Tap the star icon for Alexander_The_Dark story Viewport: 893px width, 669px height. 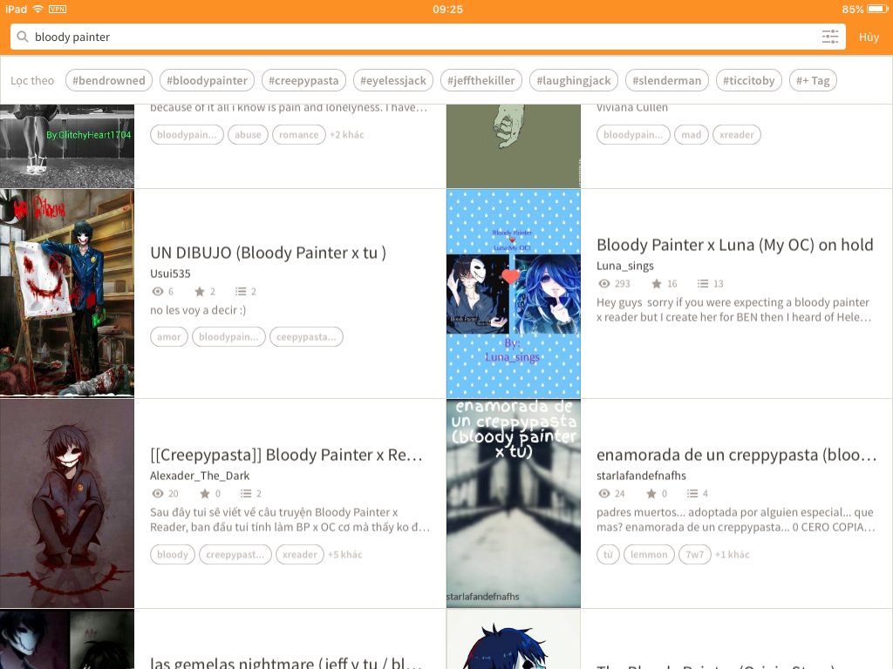205,493
